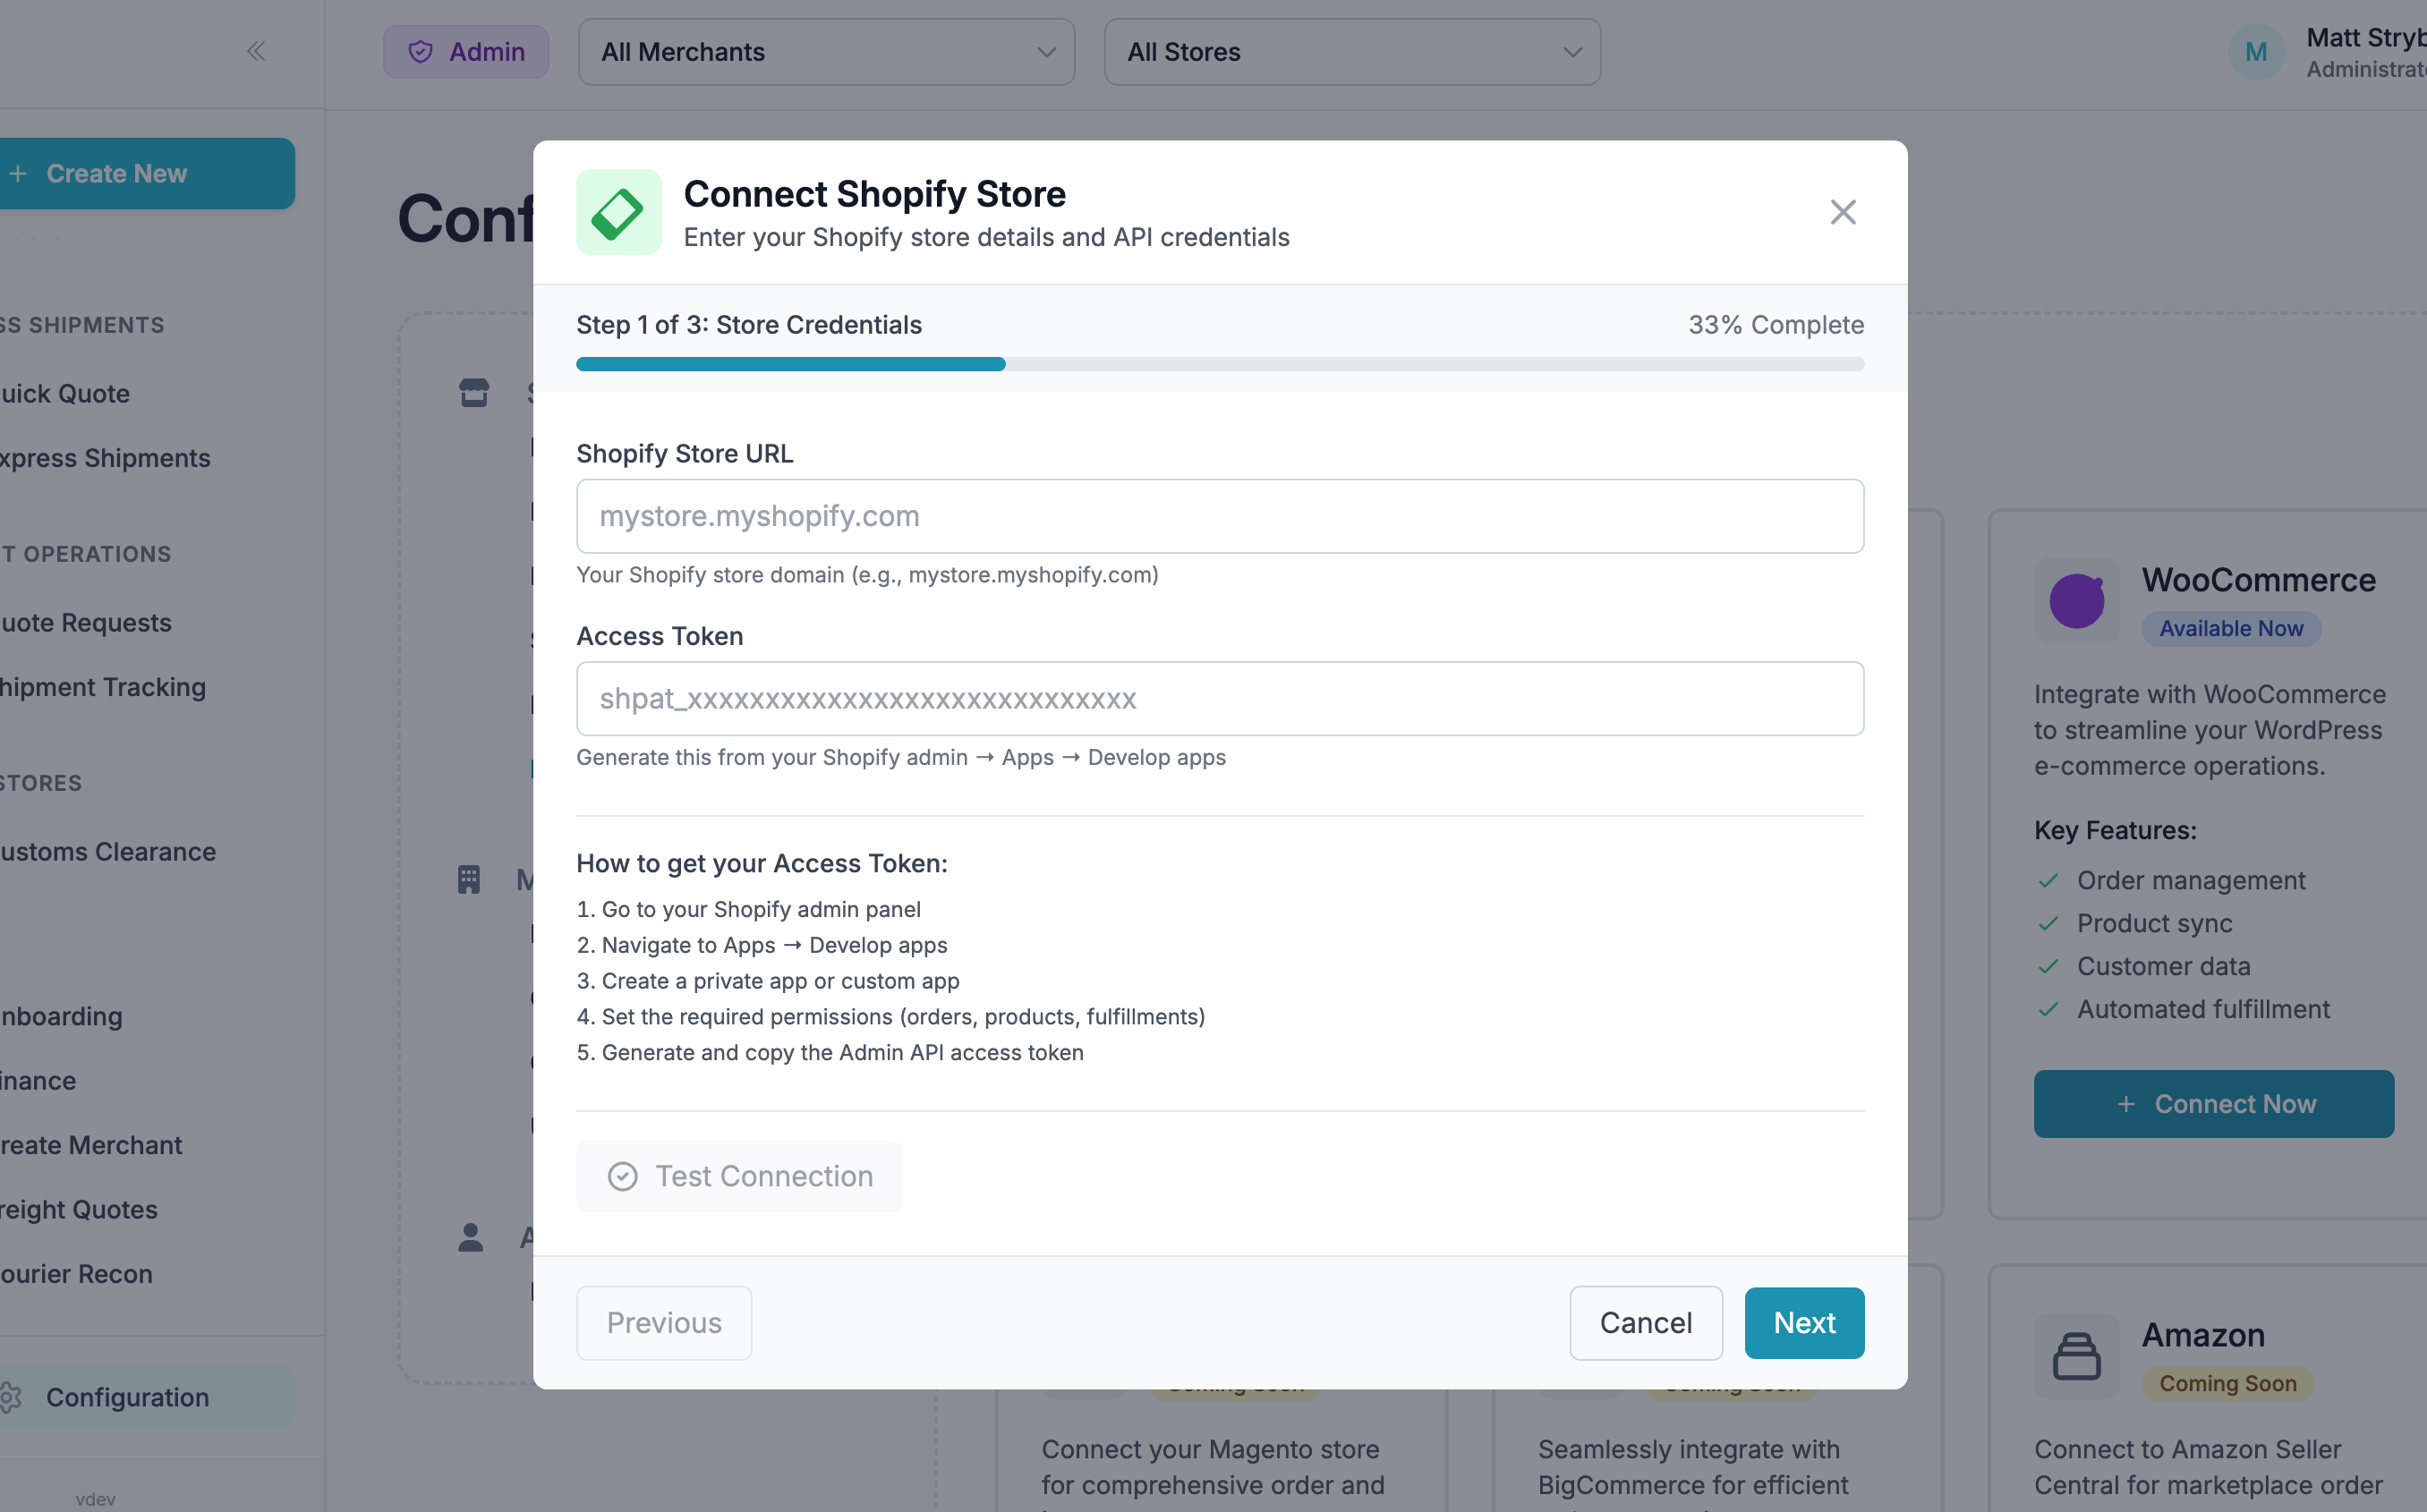Screen dimensions: 2427x1512
Task: Click the building icon in the background panel
Action: point(471,879)
